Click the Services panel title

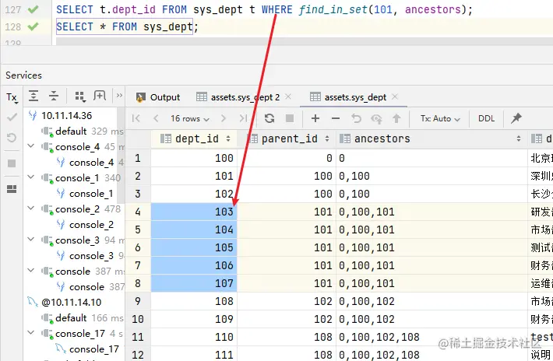23,75
